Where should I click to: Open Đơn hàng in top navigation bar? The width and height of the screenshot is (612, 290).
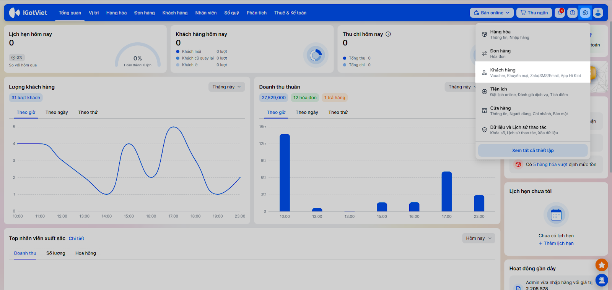tap(145, 13)
